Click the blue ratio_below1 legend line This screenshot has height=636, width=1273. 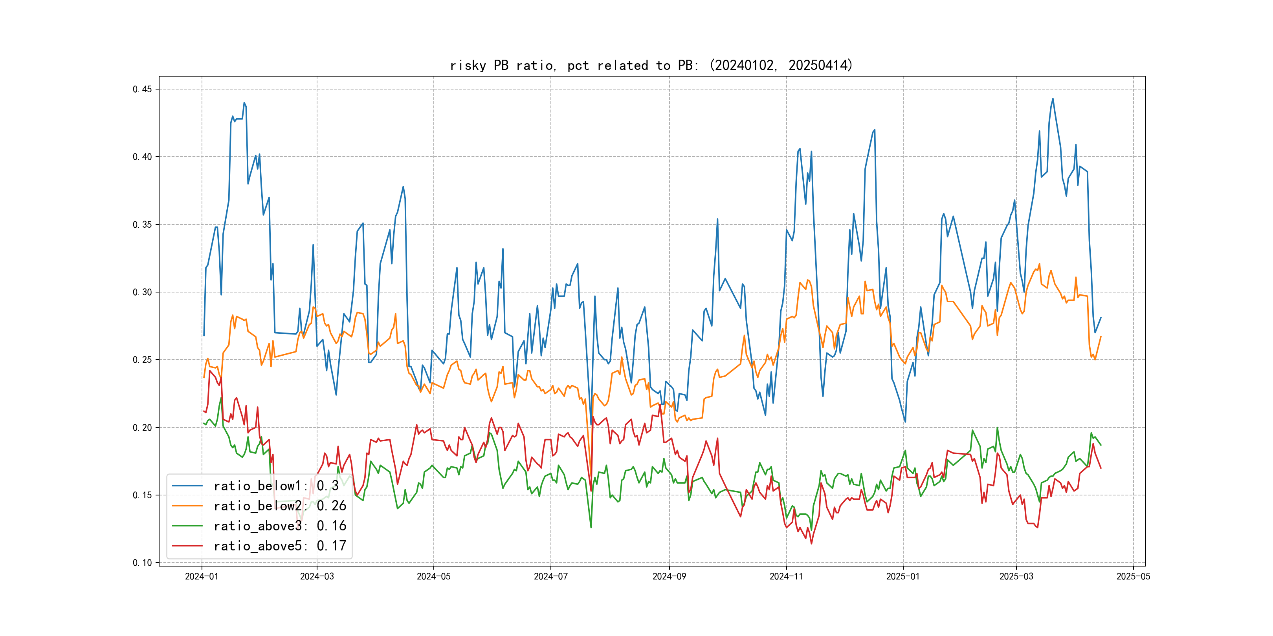[187, 486]
